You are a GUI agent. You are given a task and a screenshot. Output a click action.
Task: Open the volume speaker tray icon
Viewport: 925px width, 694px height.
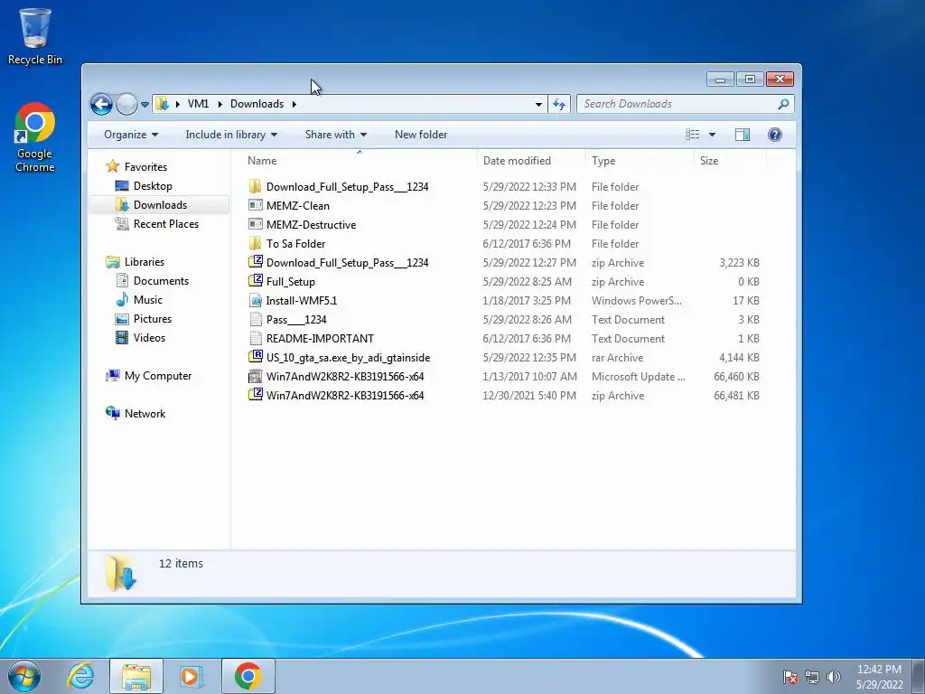(x=834, y=677)
